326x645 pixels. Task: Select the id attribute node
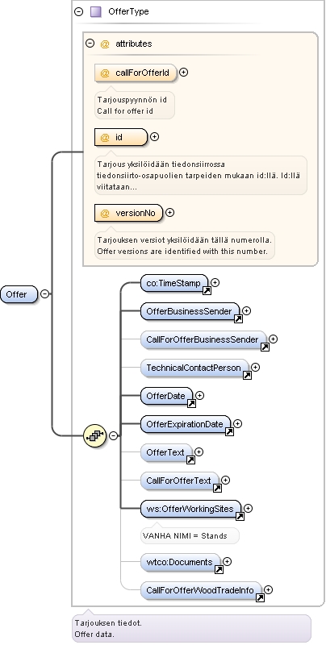[x=120, y=137]
